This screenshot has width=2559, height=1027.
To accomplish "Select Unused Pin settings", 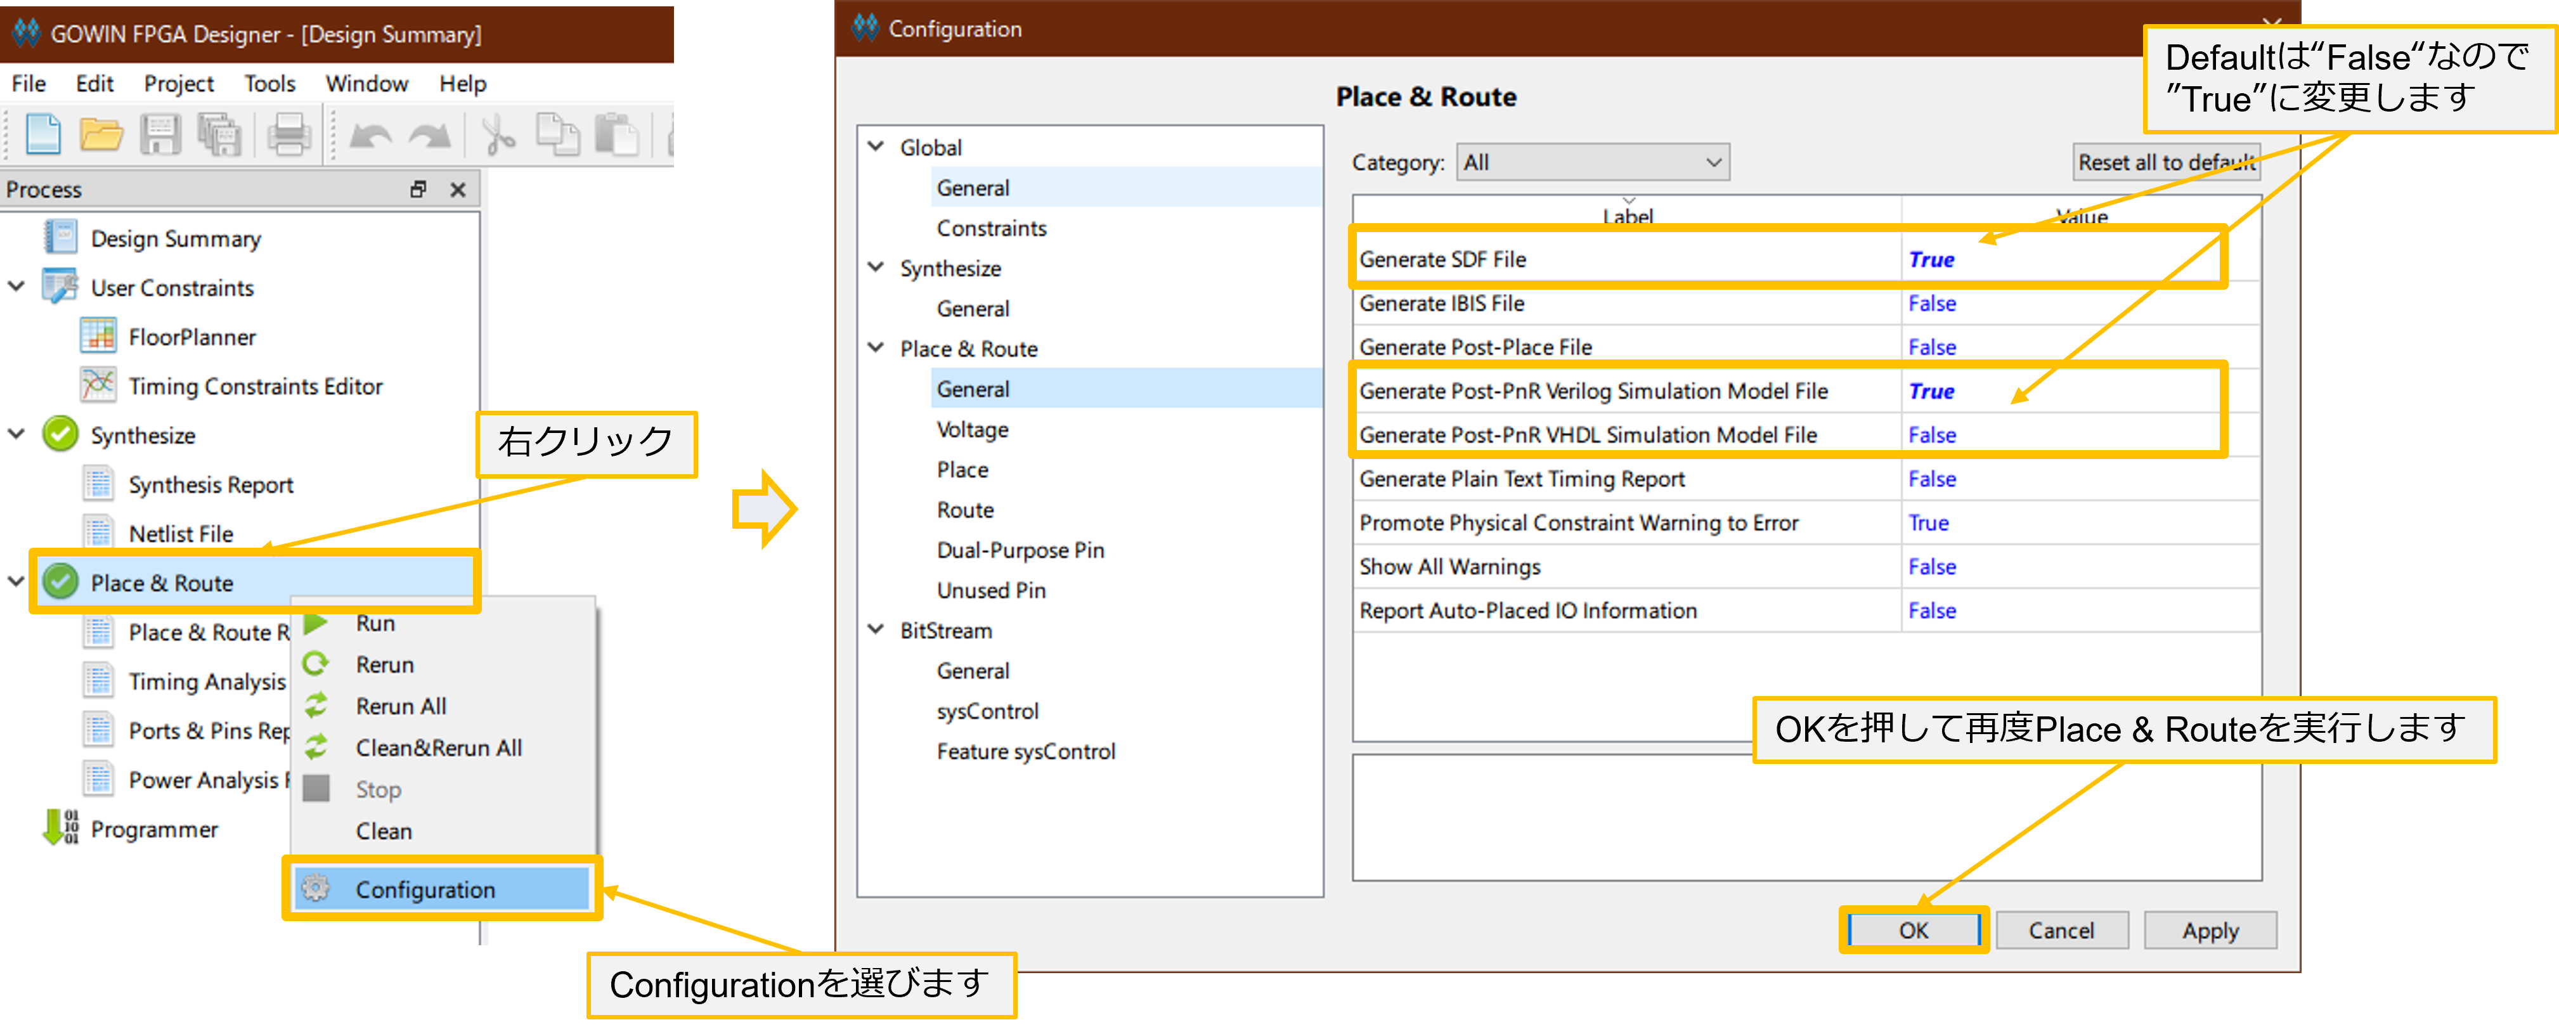I will point(990,590).
